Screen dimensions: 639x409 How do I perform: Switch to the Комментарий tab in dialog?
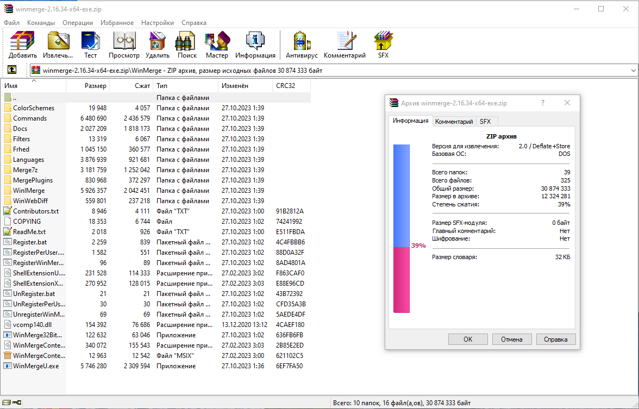coord(454,122)
